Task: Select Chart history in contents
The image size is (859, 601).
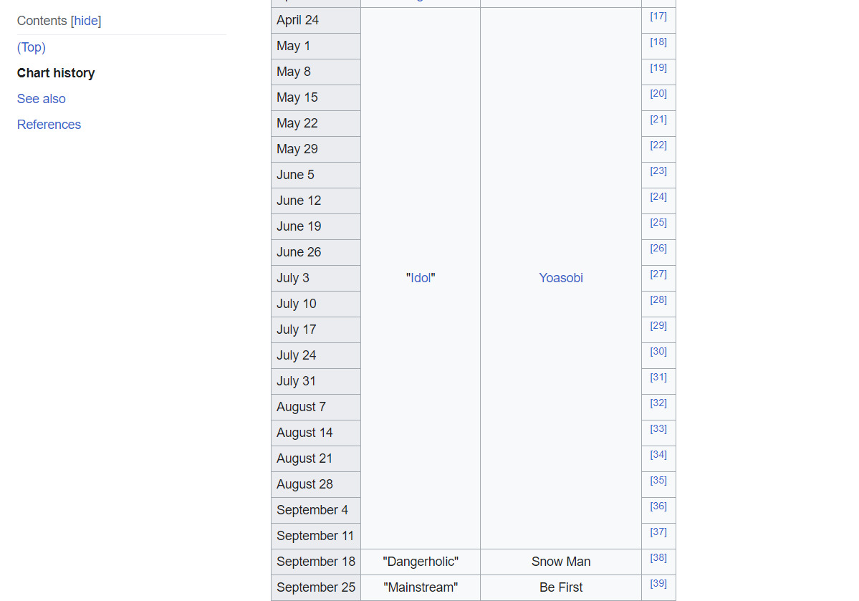Action: (56, 73)
